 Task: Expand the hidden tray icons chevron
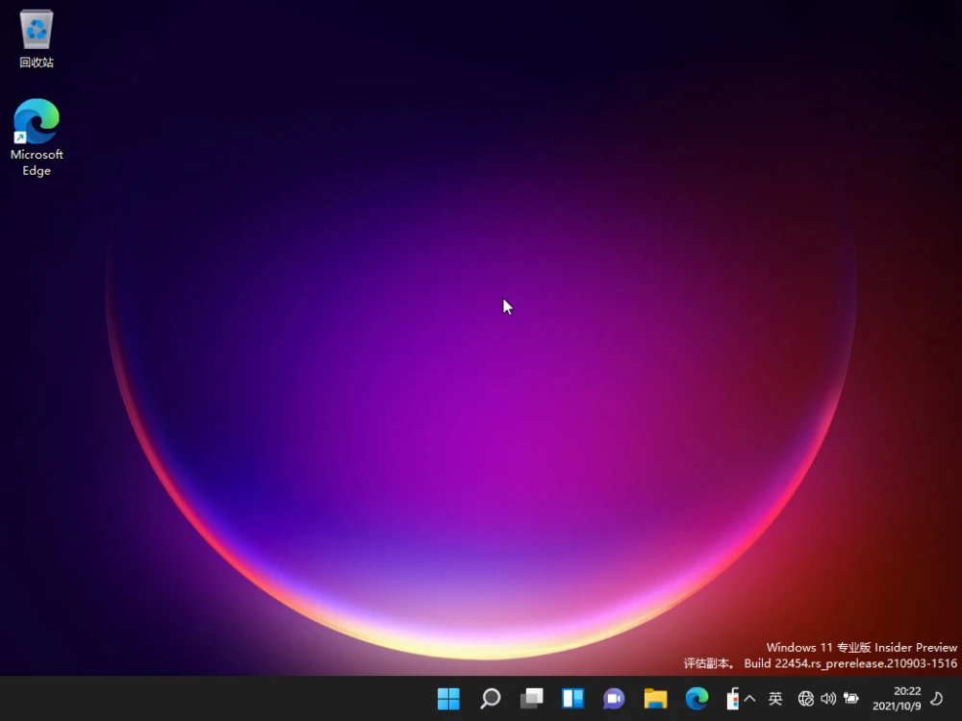pos(750,699)
